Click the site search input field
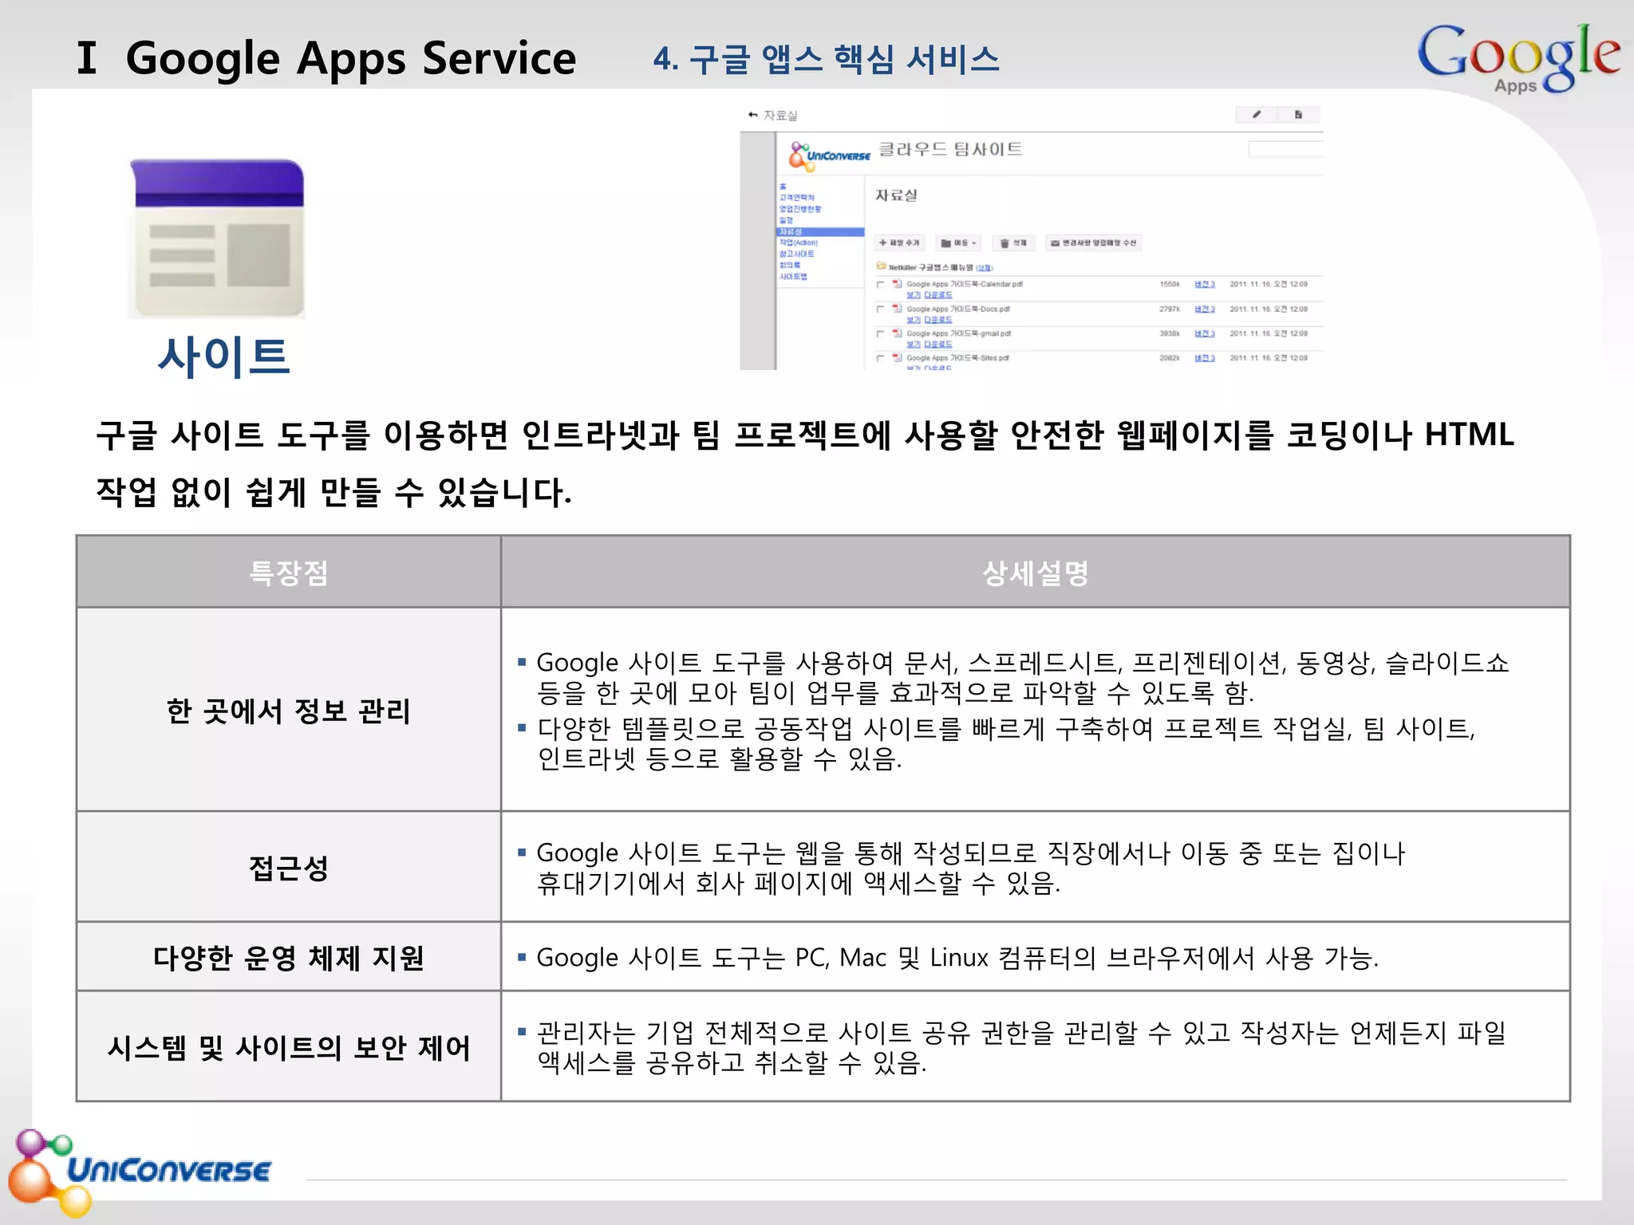The width and height of the screenshot is (1634, 1225). click(1285, 149)
